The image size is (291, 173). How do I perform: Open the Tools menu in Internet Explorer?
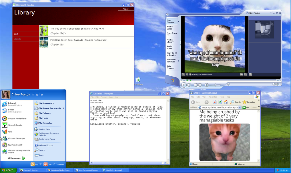pyautogui.click(x=222, y=97)
